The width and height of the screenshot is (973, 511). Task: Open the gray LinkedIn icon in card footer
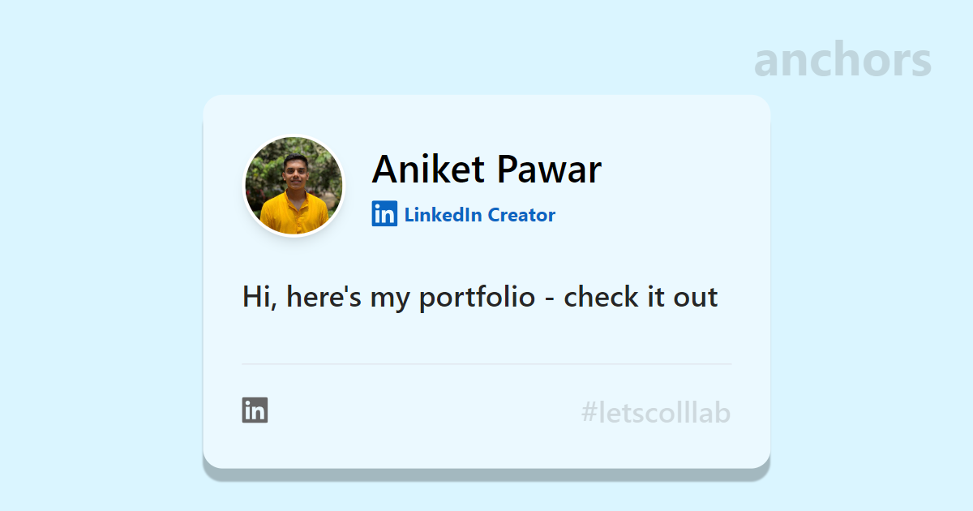pos(255,410)
